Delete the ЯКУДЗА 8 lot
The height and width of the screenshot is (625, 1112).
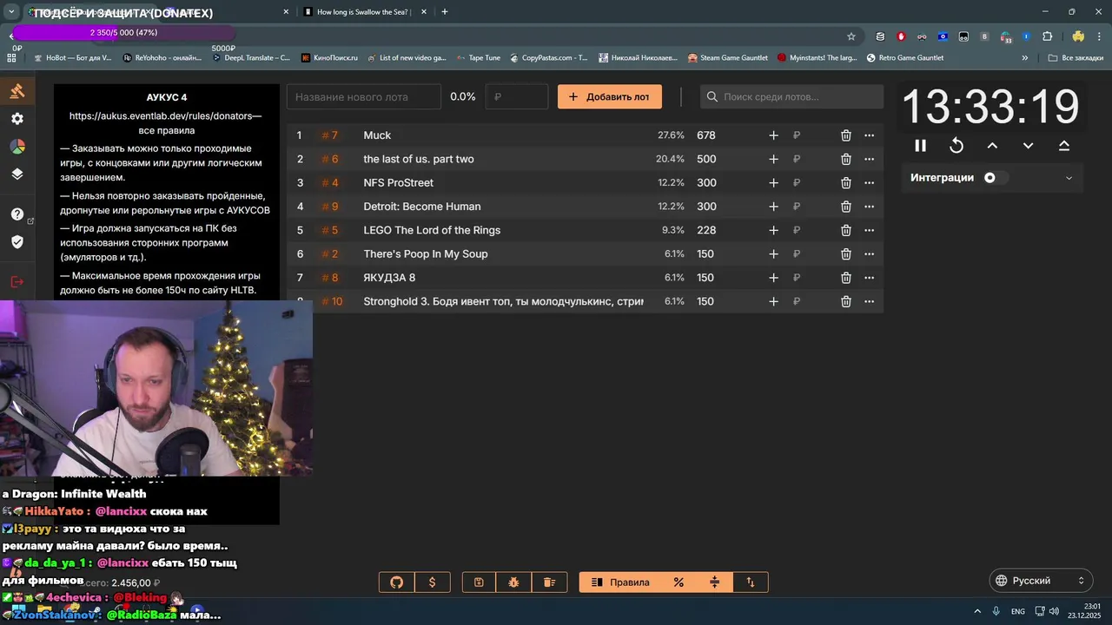(x=845, y=278)
